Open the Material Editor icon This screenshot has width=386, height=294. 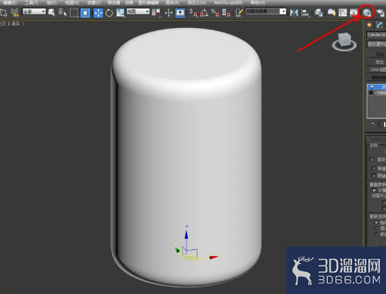pos(367,12)
